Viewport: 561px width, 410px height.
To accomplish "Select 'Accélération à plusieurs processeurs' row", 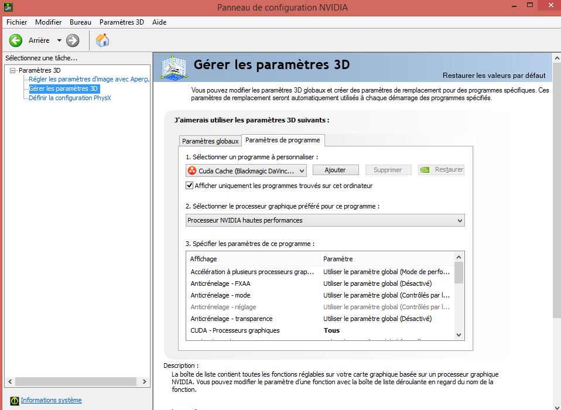I will click(320, 272).
